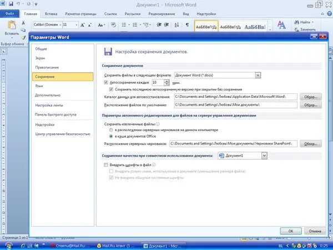
Task: Select Центр управления безопасностью category
Action: pos(62,134)
